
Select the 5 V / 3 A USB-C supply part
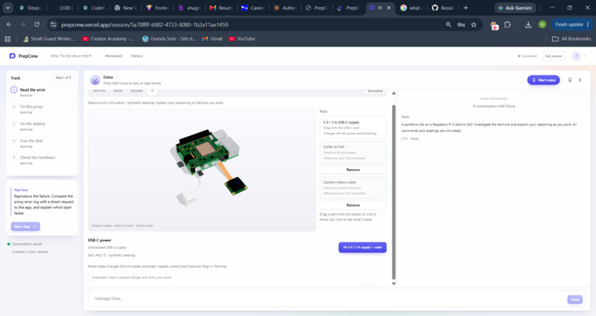click(x=353, y=128)
